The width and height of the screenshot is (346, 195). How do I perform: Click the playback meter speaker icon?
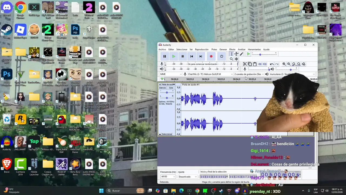point(162,69)
